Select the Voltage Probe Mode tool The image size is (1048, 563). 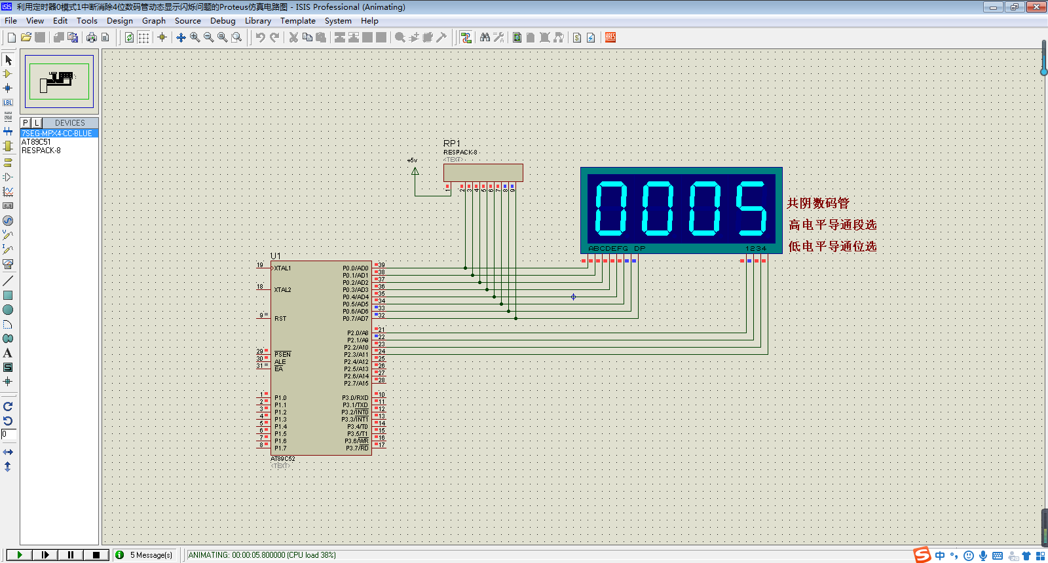tap(8, 235)
